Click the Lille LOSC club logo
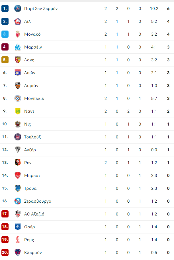Screen dimensions: 174x260 (18, 21)
